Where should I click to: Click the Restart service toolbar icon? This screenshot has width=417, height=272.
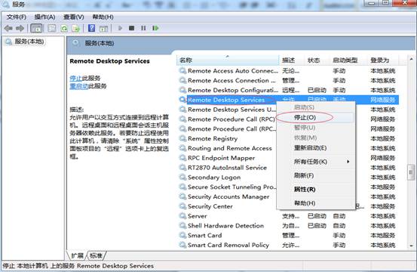[155, 28]
